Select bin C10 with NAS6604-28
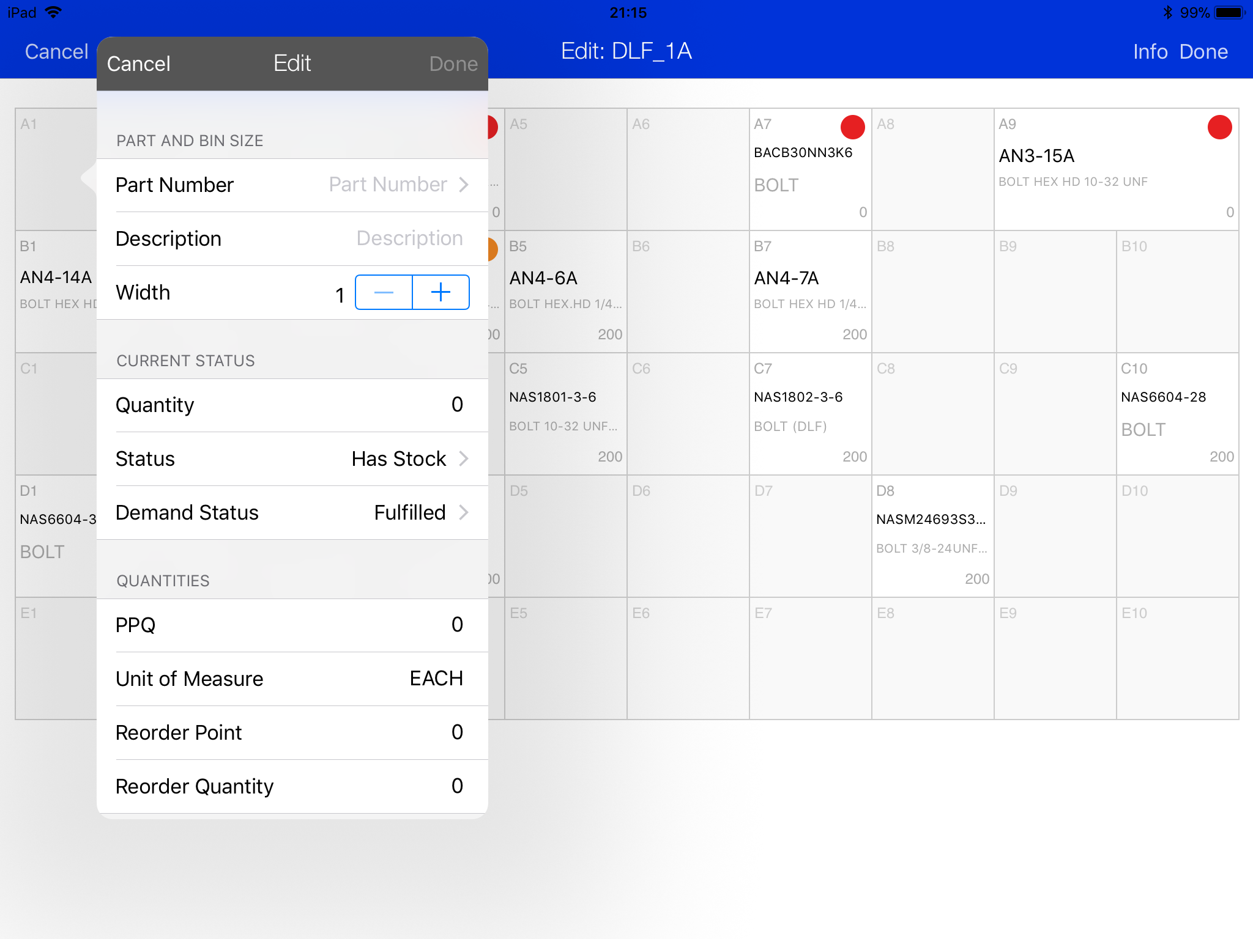The height and width of the screenshot is (939, 1253). [1177, 414]
